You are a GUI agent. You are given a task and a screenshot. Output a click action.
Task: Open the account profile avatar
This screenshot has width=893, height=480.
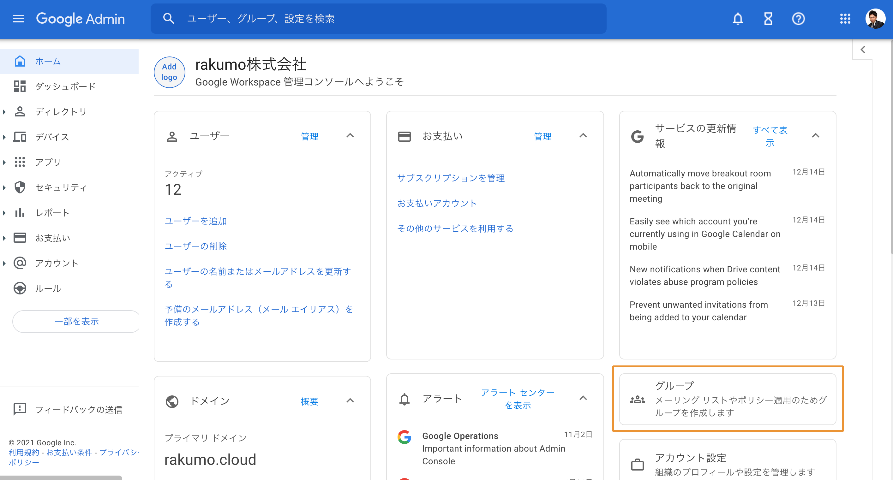tap(875, 19)
